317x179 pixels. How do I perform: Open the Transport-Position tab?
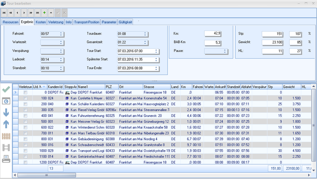tap(87, 22)
